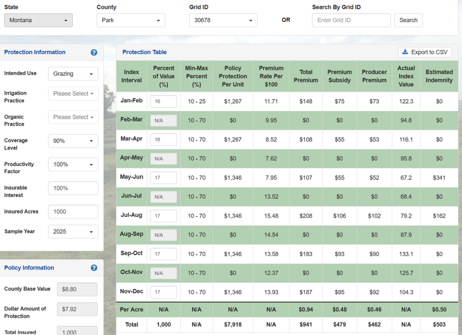
Task: Click the Search button
Action: (x=408, y=20)
